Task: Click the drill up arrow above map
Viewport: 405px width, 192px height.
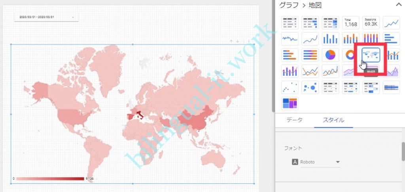Action: click(x=231, y=41)
